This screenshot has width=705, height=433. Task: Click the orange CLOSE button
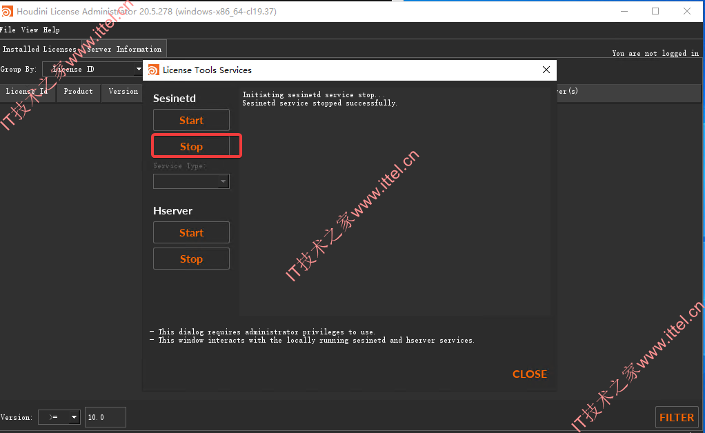(530, 374)
